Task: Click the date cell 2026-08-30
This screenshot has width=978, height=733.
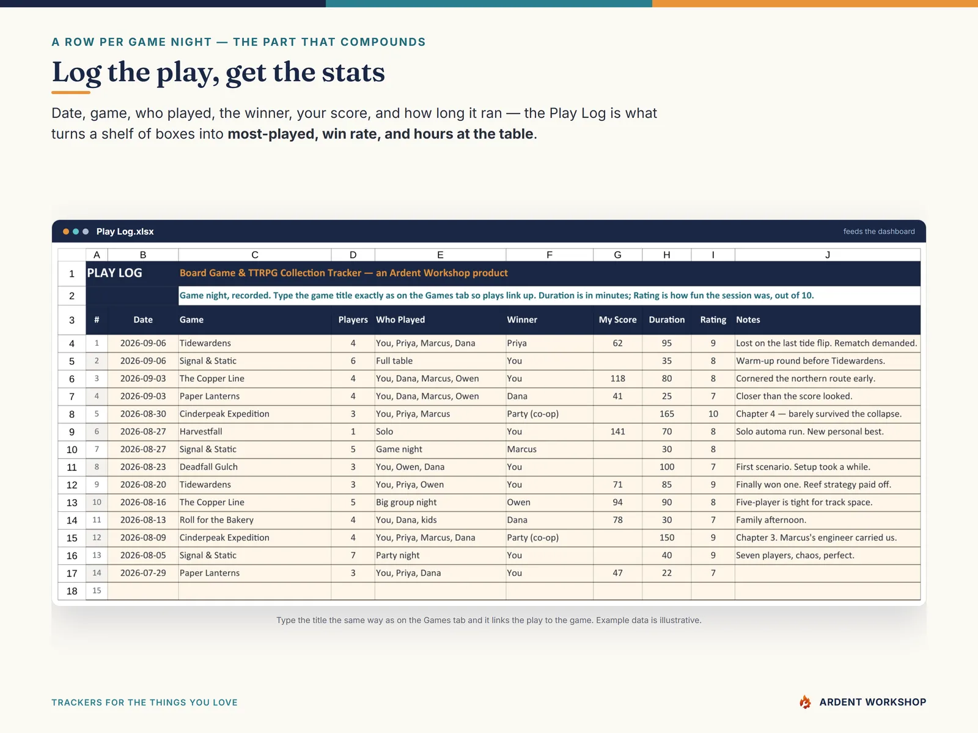Action: click(x=143, y=414)
